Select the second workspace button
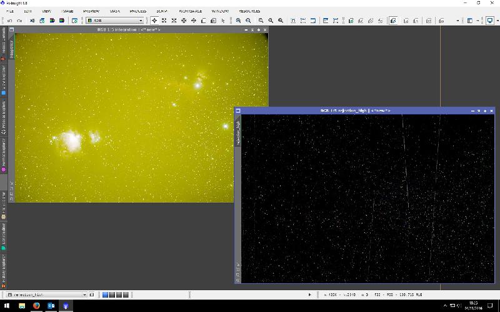The width and height of the screenshot is (500, 312). click(x=112, y=295)
